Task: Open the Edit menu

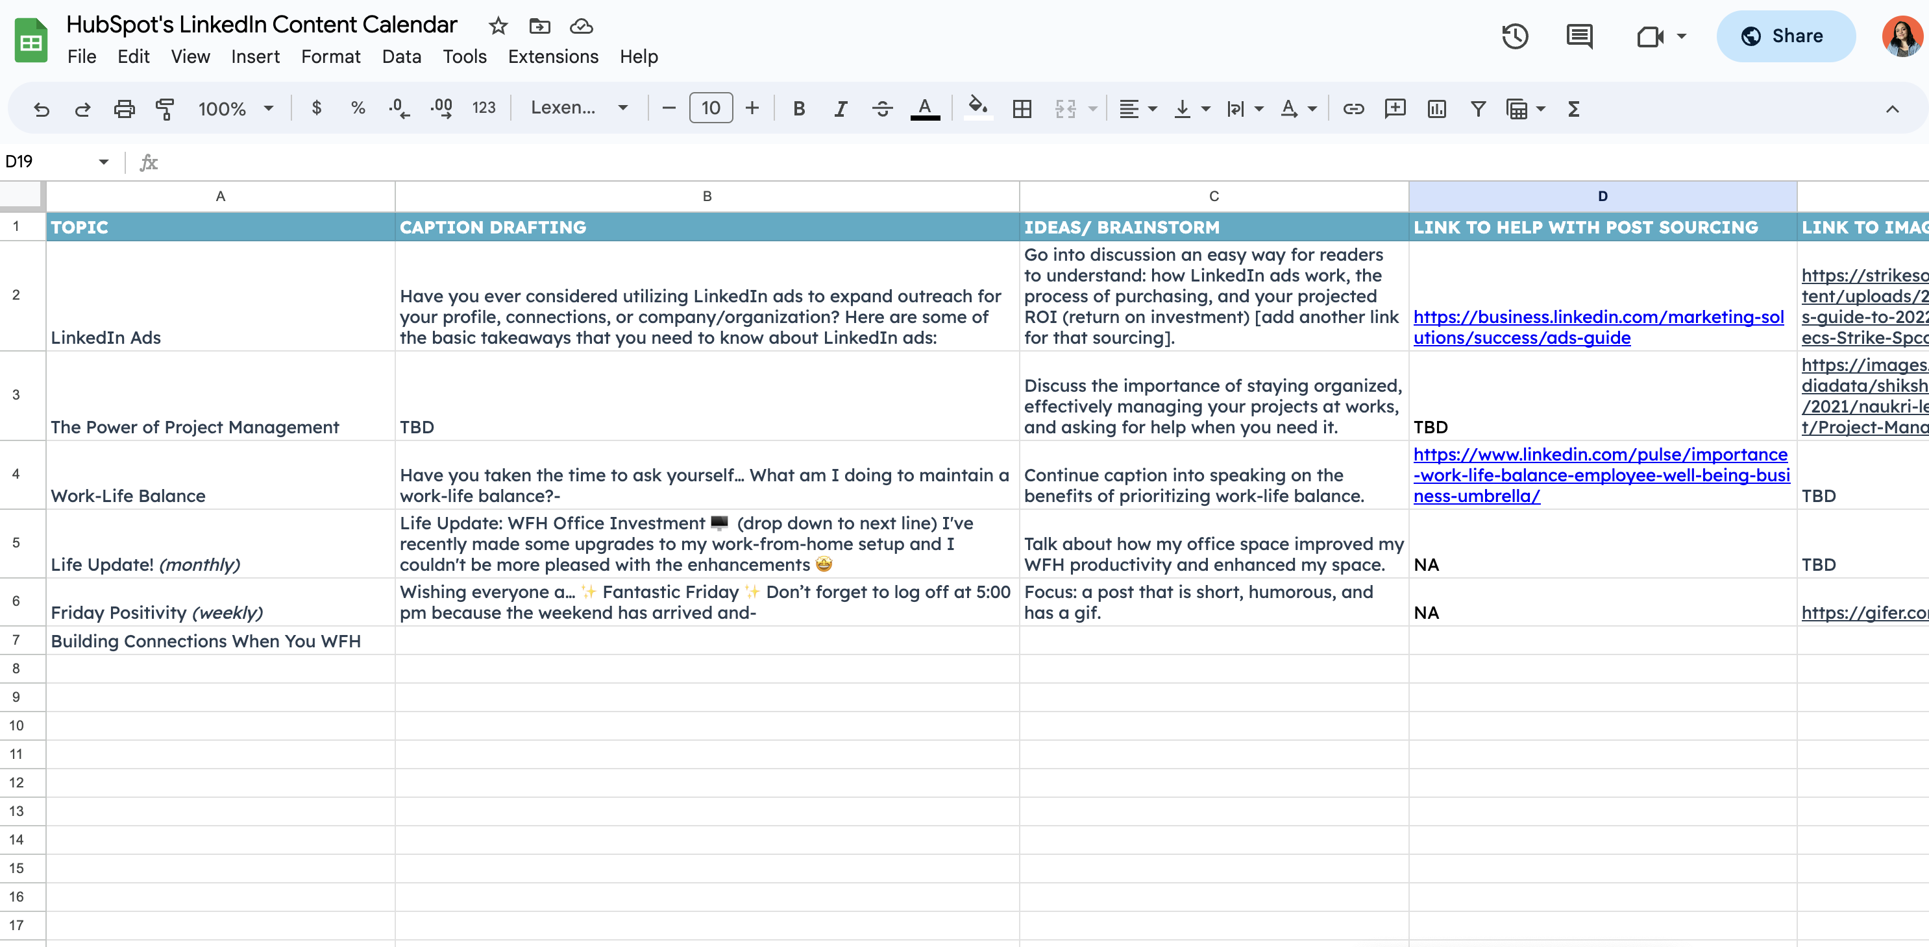Action: pos(133,57)
